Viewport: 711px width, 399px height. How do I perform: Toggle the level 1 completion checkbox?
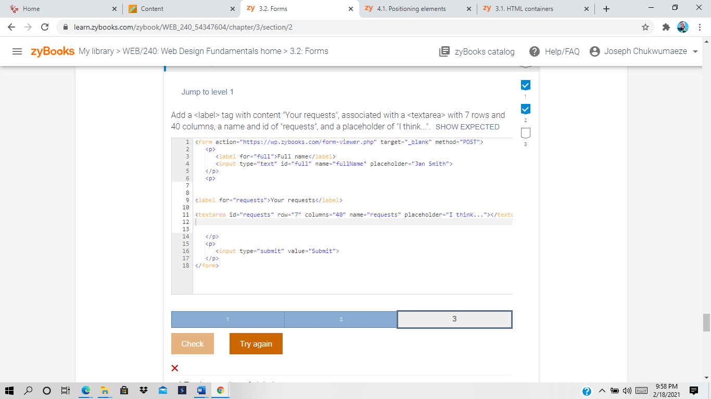pos(526,84)
